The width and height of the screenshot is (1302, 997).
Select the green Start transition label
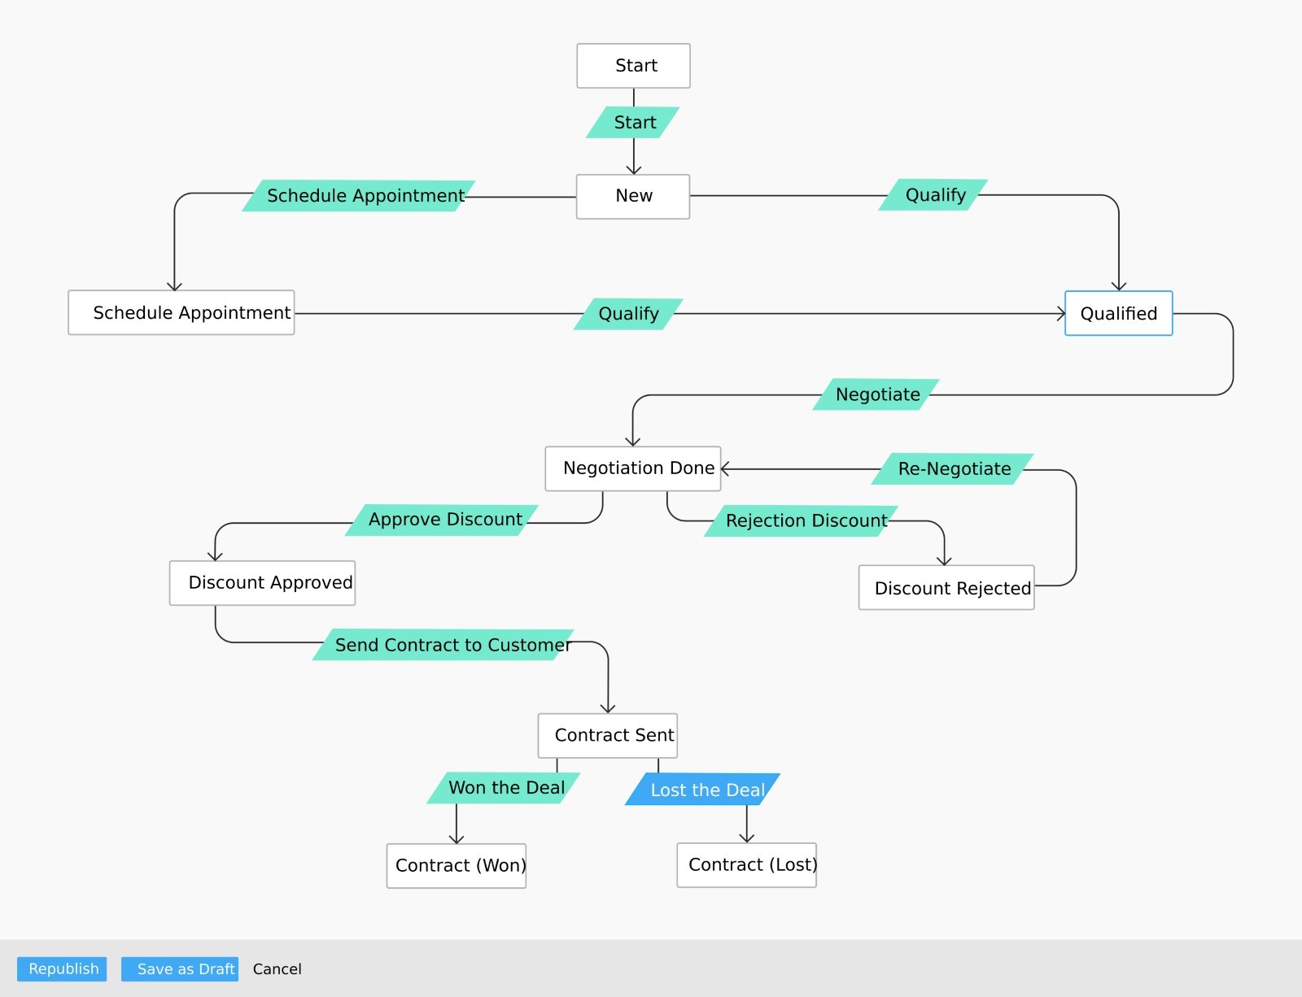coord(634,123)
